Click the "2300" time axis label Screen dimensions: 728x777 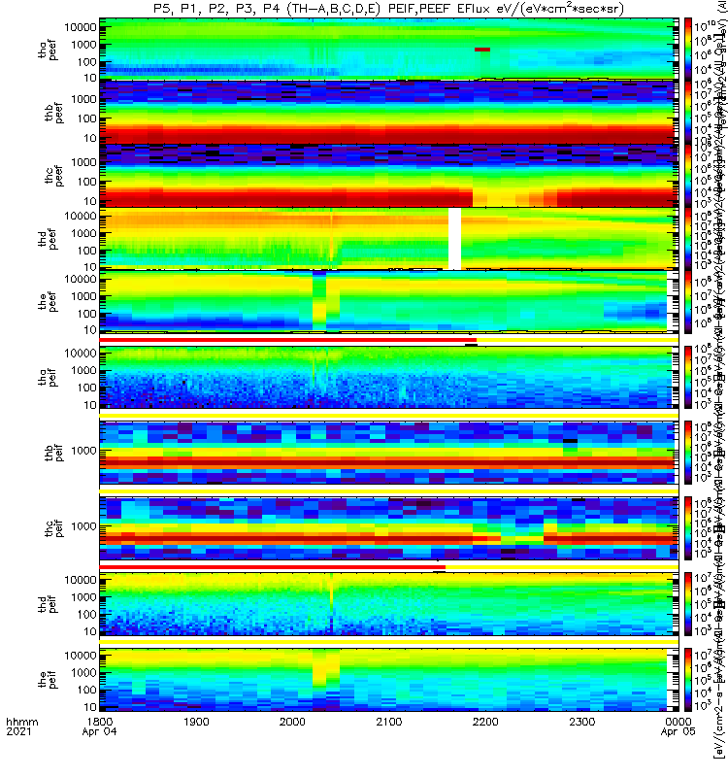click(x=581, y=722)
